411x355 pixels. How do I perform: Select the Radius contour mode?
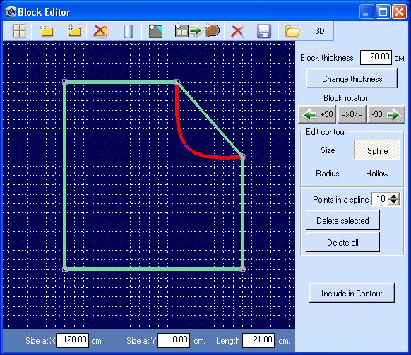tap(327, 174)
